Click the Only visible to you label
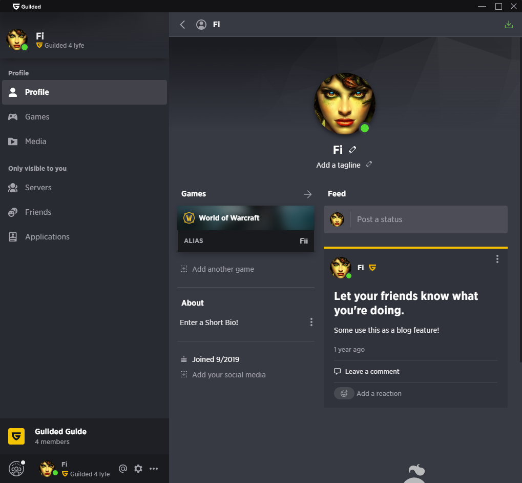This screenshot has width=522, height=483. [x=37, y=169]
